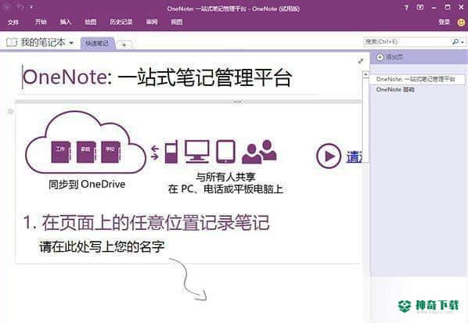Click the scroll up arrow of page scrollbar
The height and width of the screenshot is (323, 468).
(365, 74)
